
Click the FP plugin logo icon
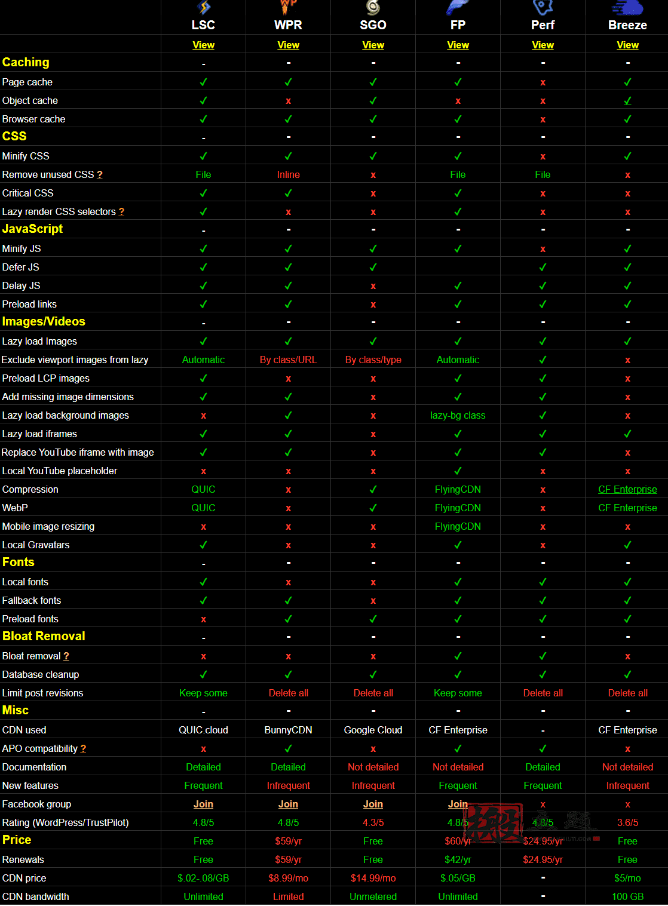click(458, 7)
